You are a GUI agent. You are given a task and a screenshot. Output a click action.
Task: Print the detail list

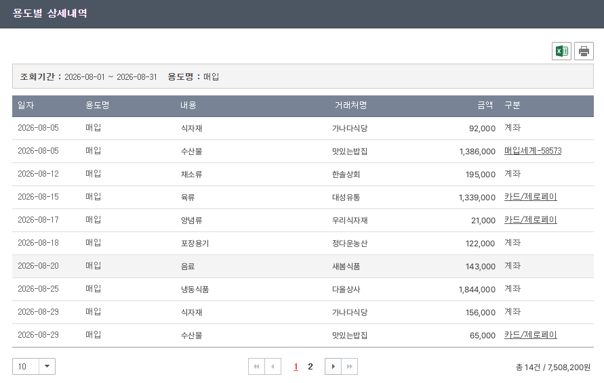[584, 51]
